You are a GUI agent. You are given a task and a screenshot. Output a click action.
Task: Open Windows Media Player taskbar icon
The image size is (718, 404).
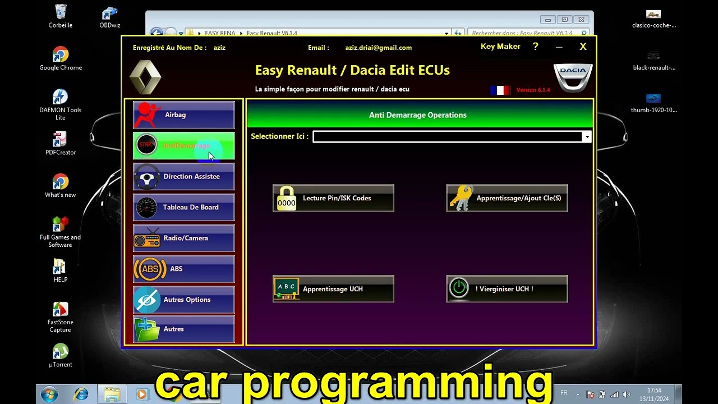(142, 394)
